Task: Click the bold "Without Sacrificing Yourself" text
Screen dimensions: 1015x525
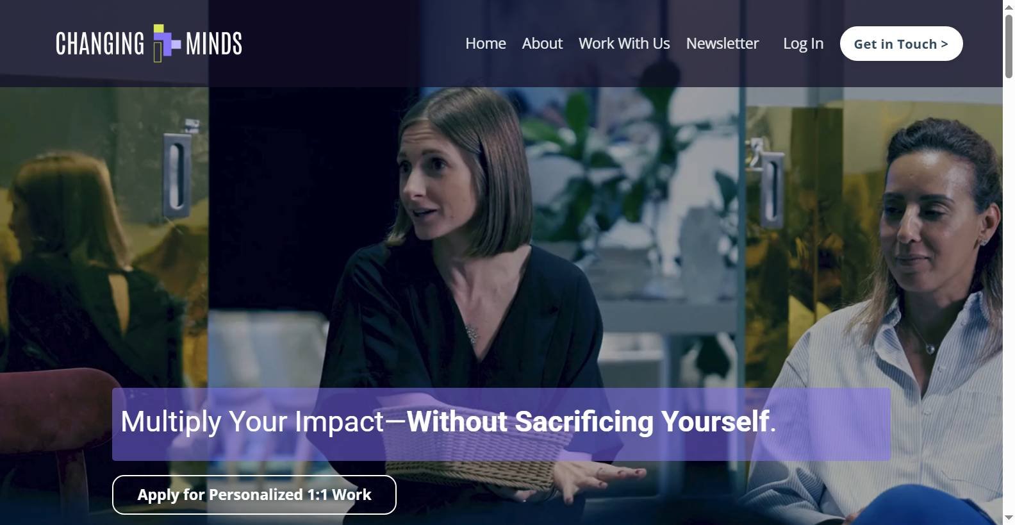Action: pos(588,422)
